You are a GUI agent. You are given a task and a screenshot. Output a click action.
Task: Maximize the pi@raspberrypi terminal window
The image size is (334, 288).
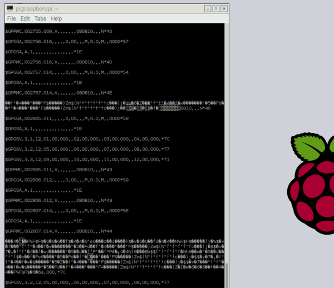click(x=216, y=9)
